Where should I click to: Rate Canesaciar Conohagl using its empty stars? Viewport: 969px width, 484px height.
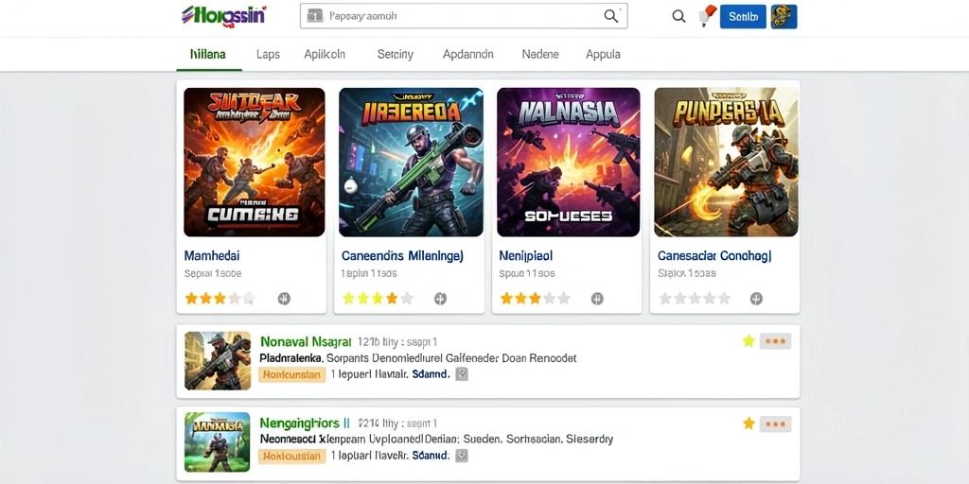(x=695, y=299)
